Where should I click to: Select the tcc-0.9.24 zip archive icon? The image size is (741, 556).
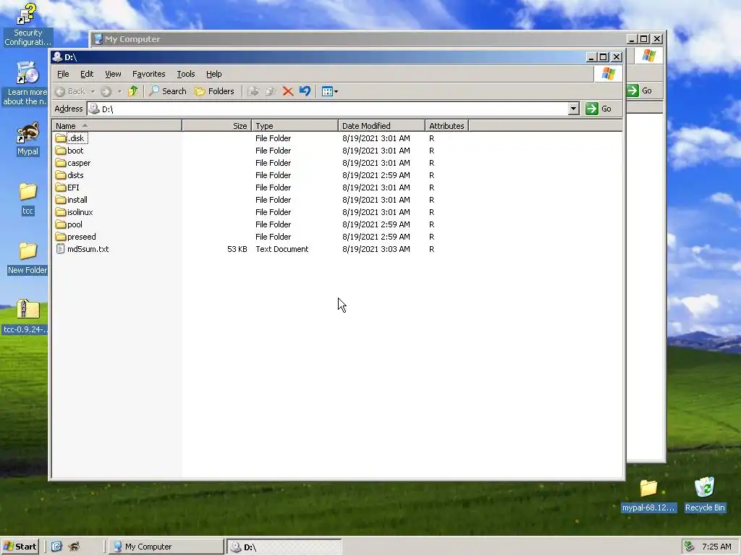[x=26, y=317]
